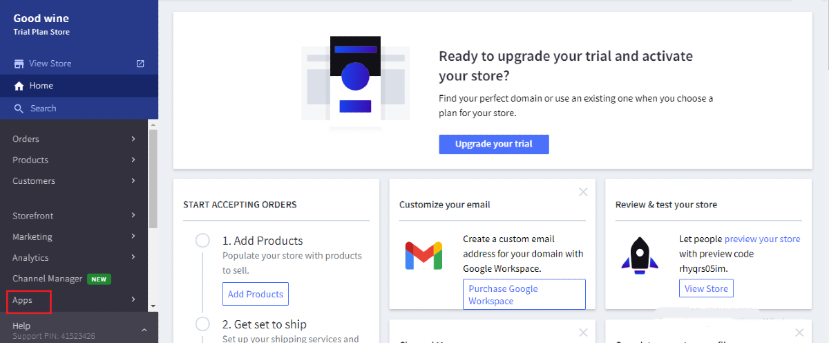This screenshot has height=343, width=829.
Task: Click the Search magnifier icon
Action: [x=19, y=109]
